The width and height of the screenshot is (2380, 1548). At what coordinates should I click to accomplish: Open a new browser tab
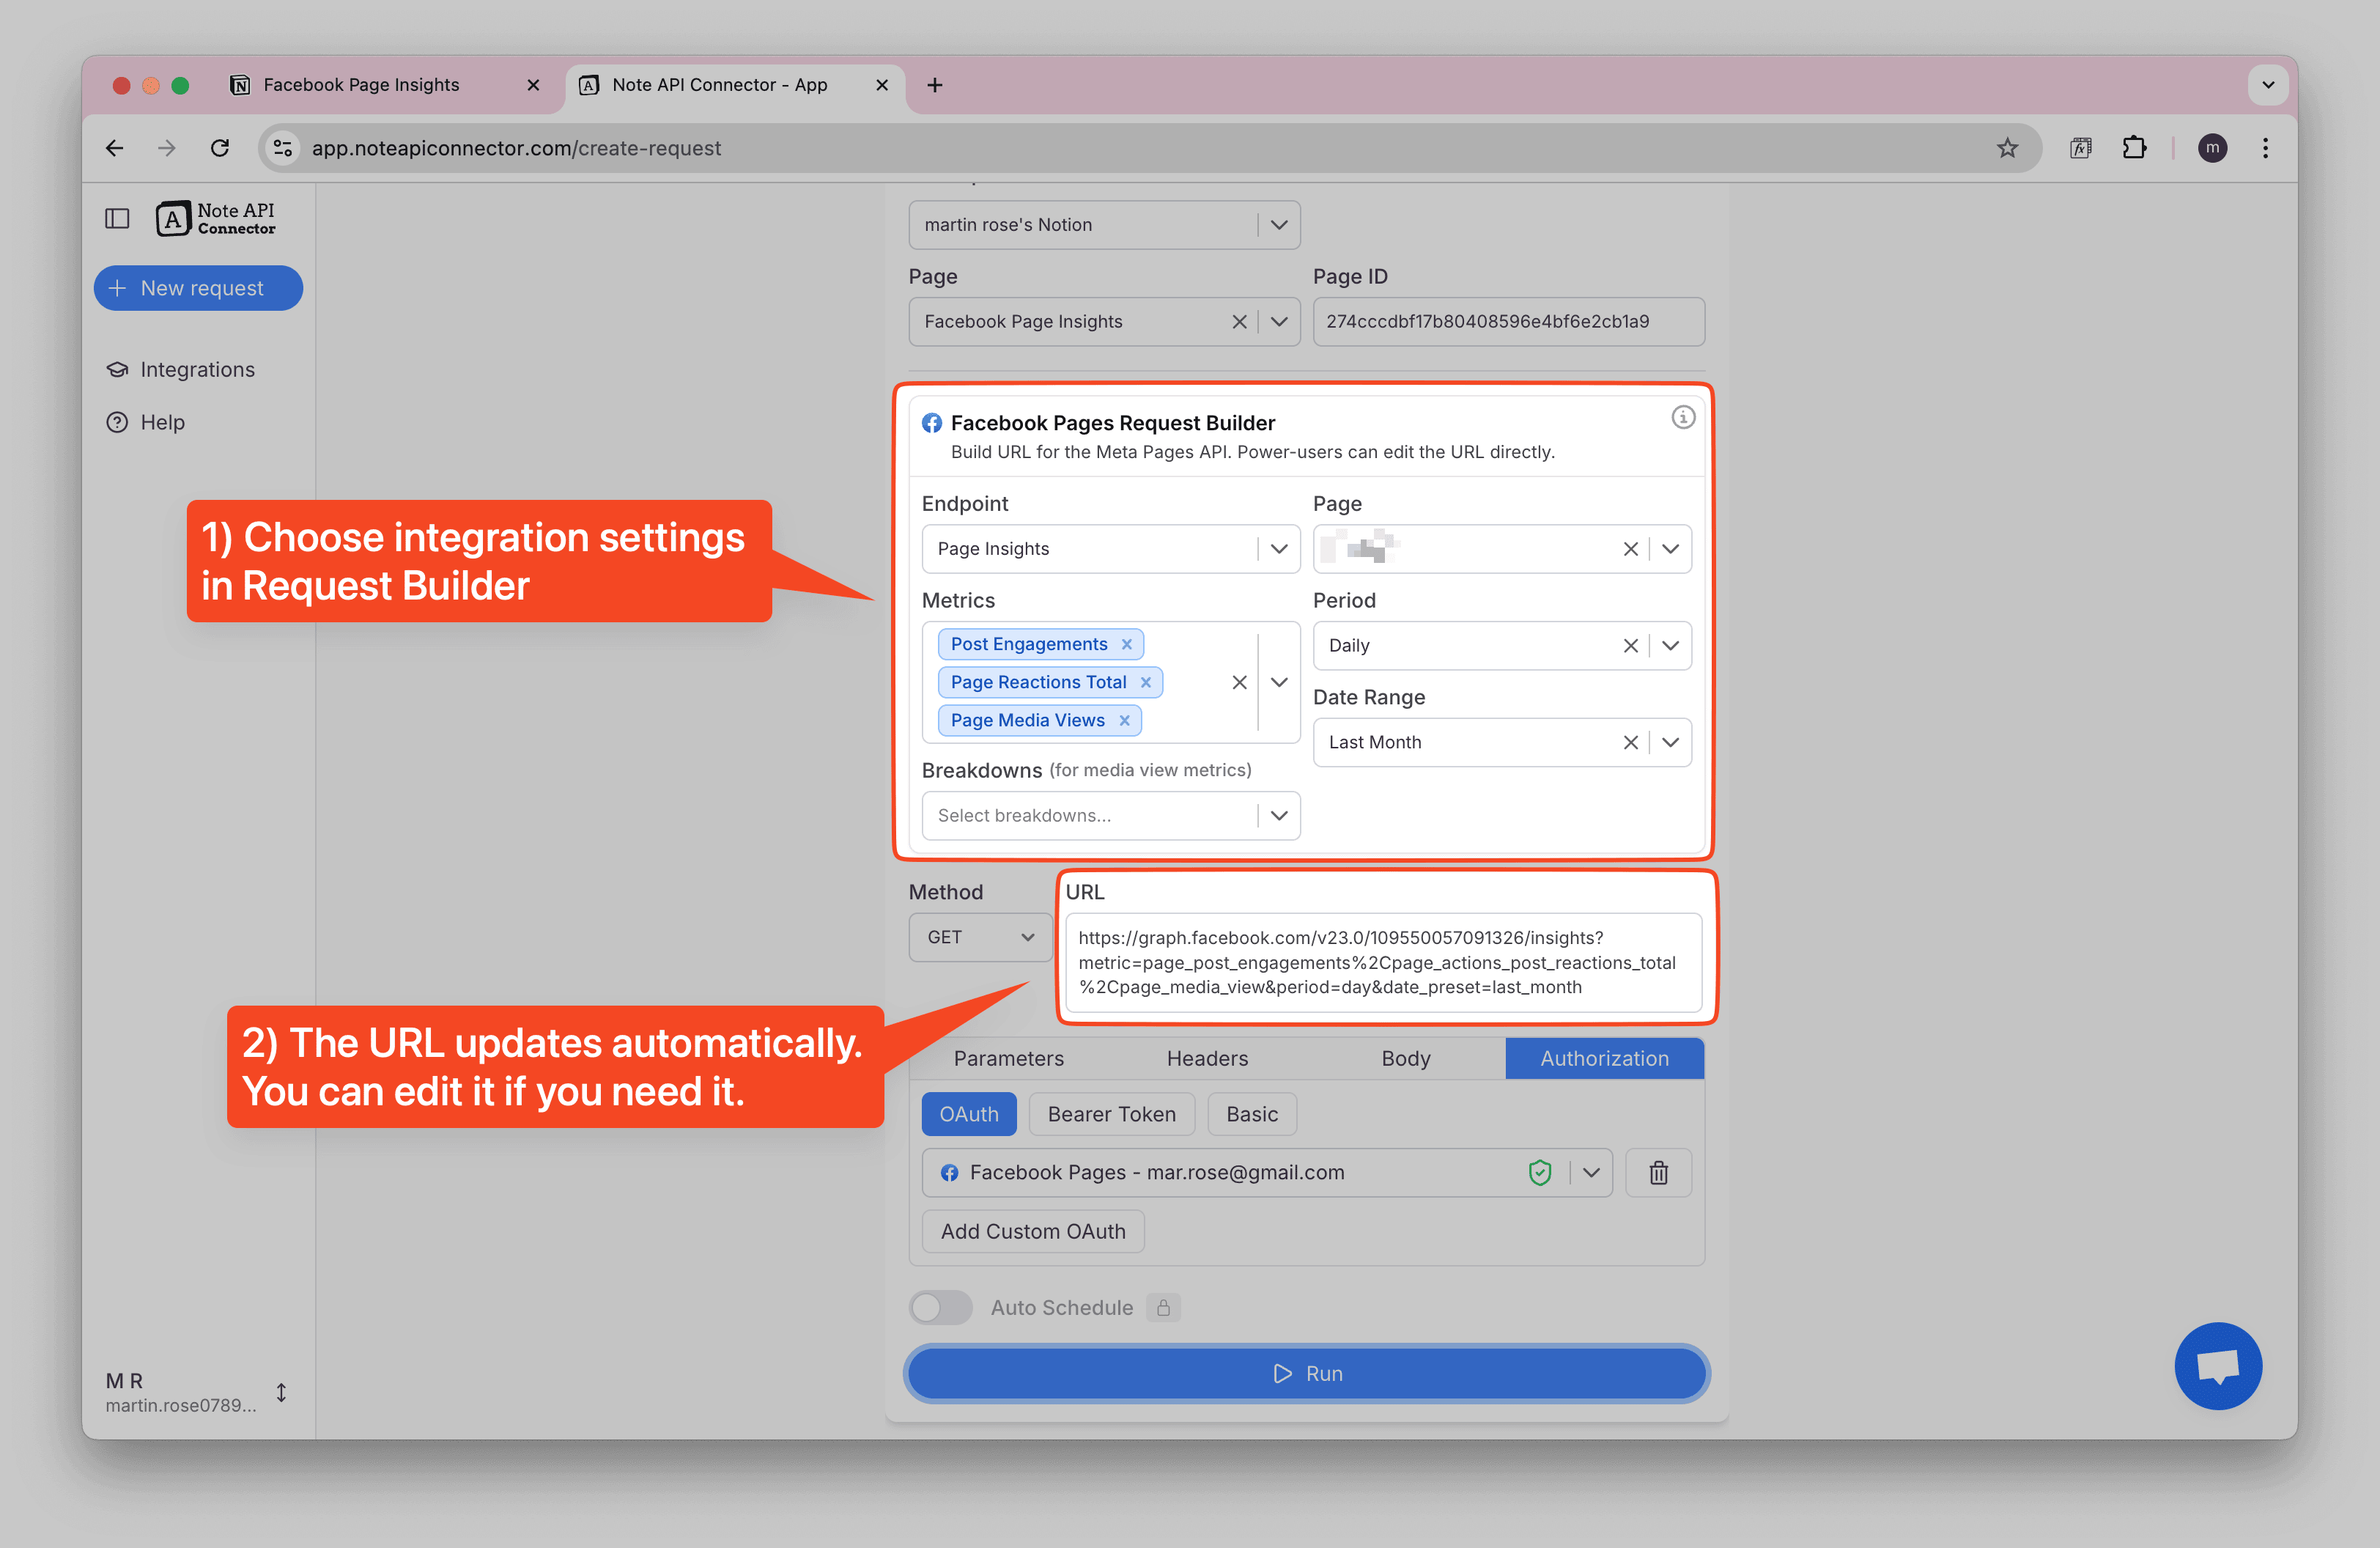coord(935,85)
